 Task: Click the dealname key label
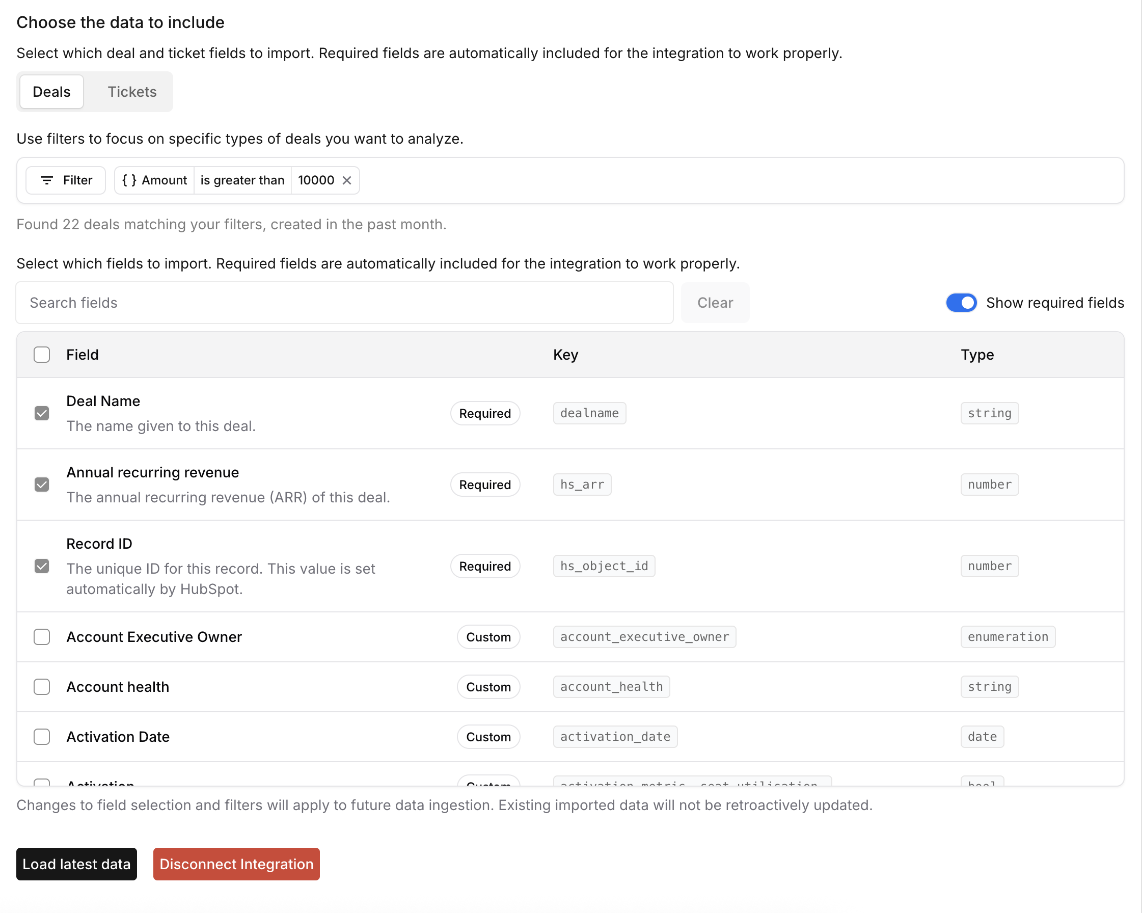(x=589, y=413)
